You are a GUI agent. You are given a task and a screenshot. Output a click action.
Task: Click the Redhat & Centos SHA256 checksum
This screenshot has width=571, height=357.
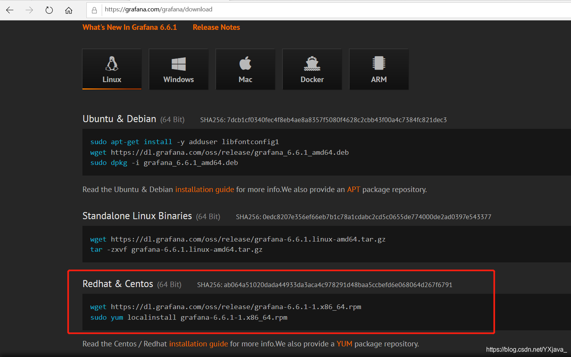pyautogui.click(x=325, y=285)
